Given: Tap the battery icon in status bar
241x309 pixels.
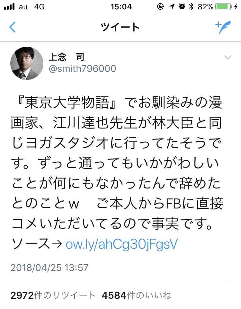Looking at the screenshot, I should [224, 7].
